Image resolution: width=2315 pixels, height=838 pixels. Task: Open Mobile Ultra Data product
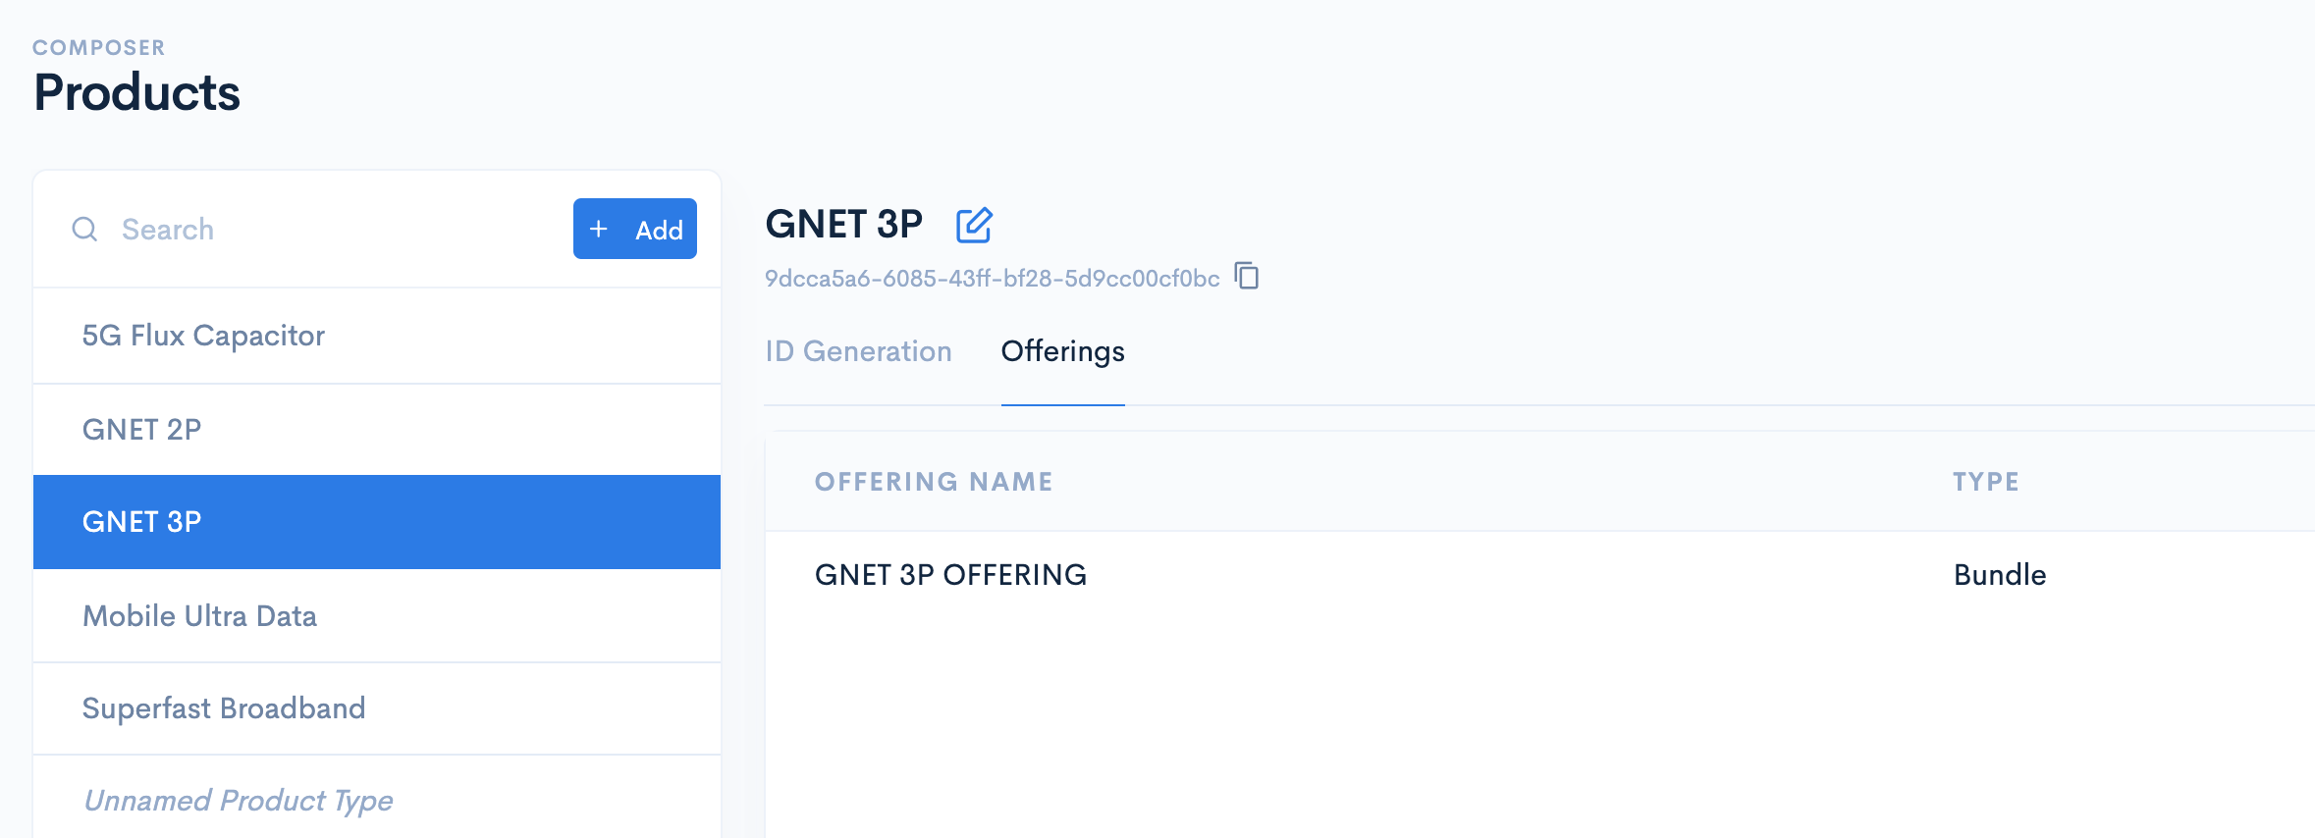tap(377, 616)
